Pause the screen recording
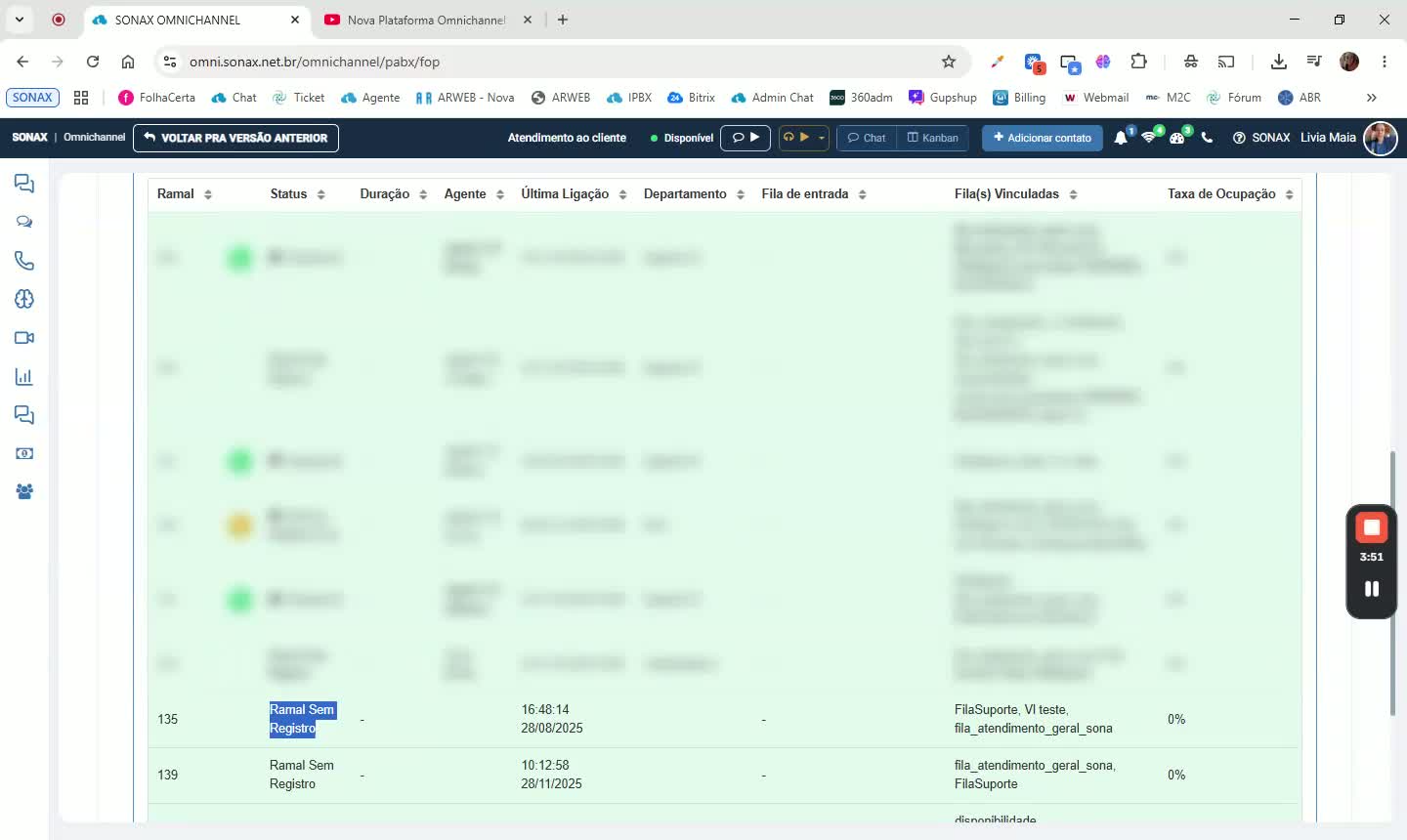The image size is (1407, 840). click(1372, 589)
